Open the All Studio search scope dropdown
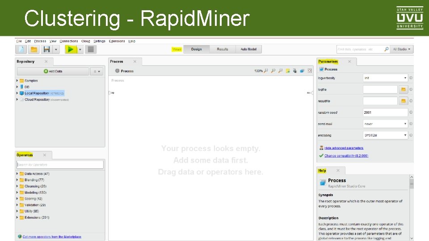 coord(402,49)
